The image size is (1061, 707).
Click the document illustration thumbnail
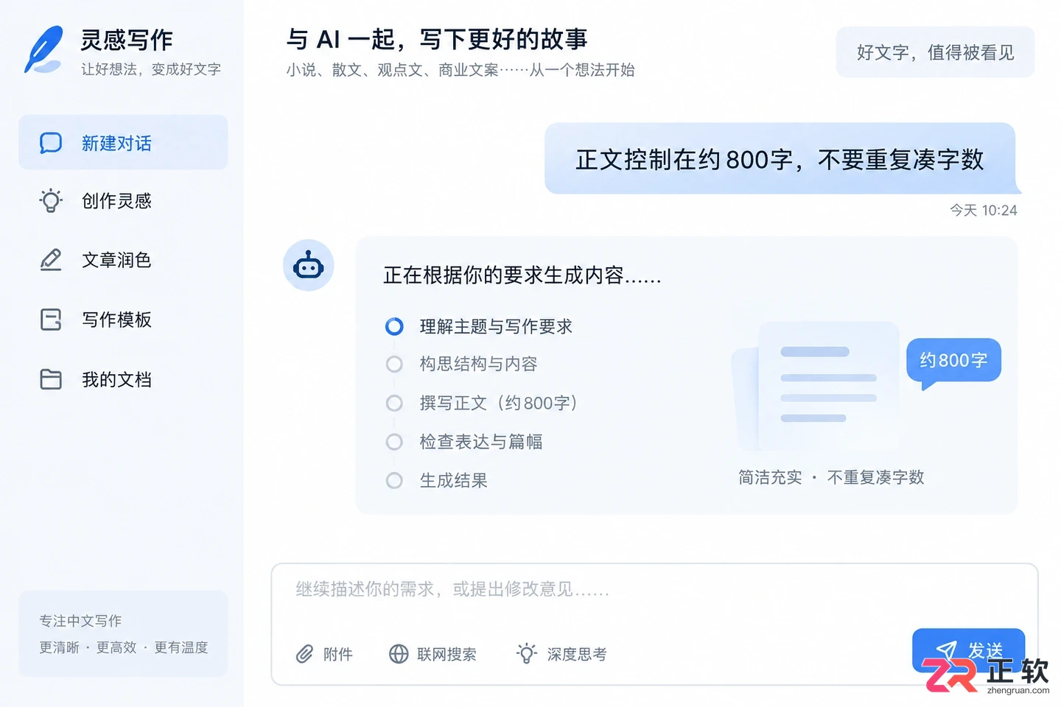point(816,386)
